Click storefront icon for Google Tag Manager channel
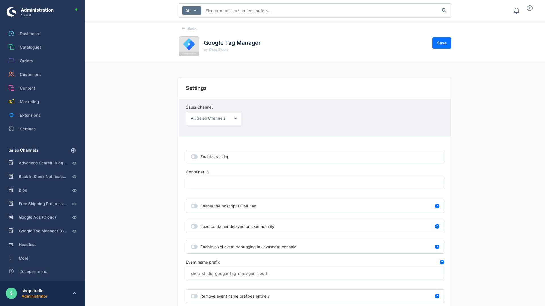This screenshot has width=545, height=306. click(11, 231)
